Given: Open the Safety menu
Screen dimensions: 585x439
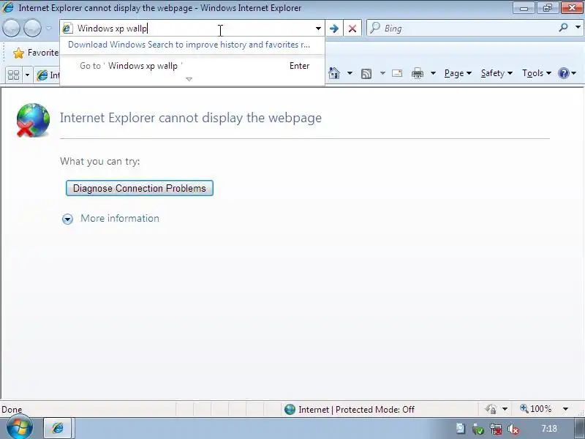Looking at the screenshot, I should tap(497, 73).
